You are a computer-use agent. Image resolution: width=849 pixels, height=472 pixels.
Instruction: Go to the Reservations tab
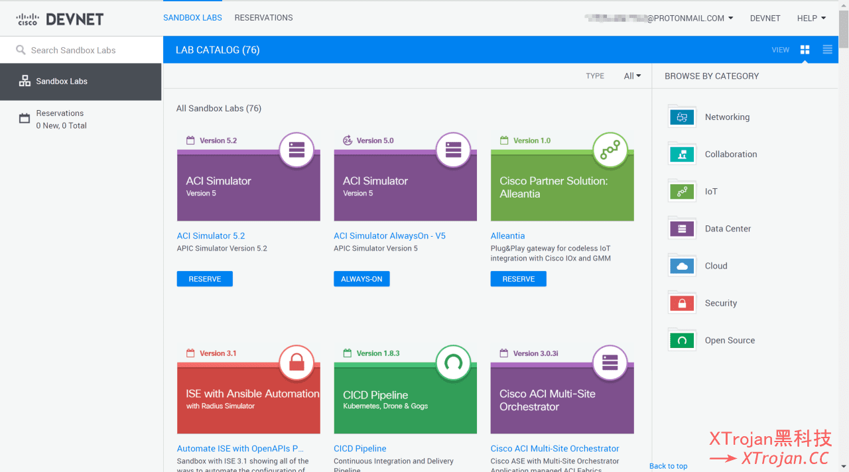[x=263, y=18]
